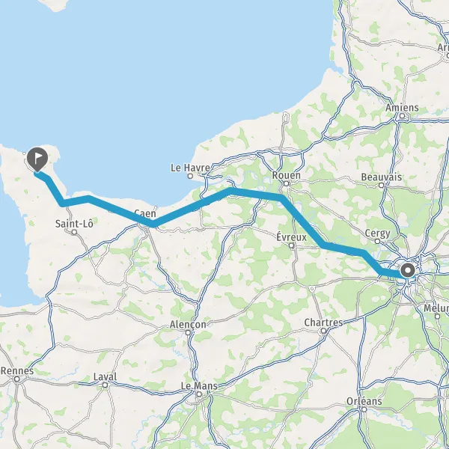Click the Saint-Lô city label
This screenshot has height=449, width=449.
(x=74, y=223)
